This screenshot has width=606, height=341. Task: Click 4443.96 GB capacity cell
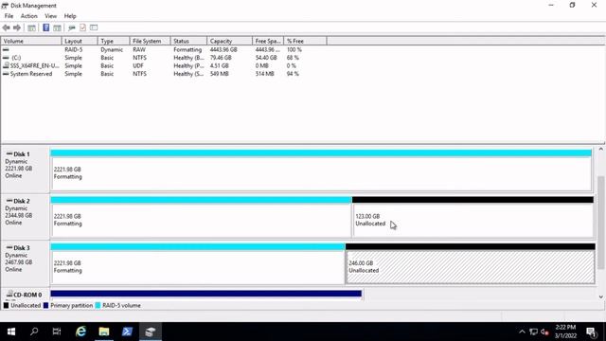point(223,50)
